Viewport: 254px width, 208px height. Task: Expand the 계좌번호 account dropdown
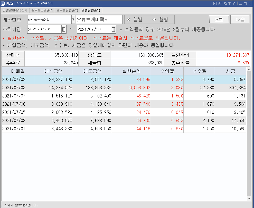[x=73, y=19]
